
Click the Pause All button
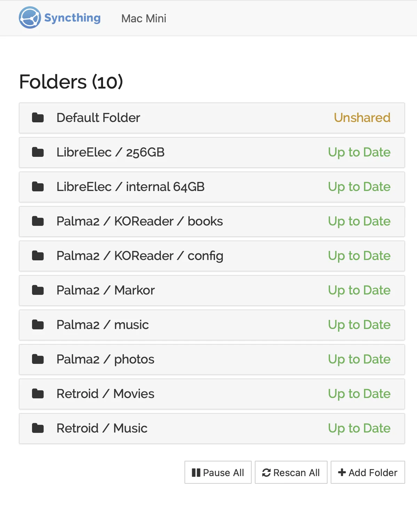(218, 473)
